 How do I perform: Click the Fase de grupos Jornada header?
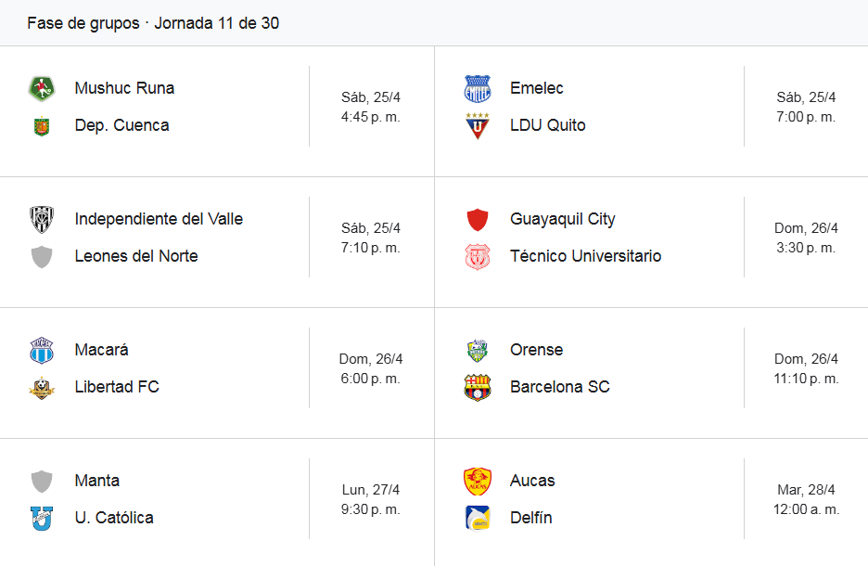point(153,23)
